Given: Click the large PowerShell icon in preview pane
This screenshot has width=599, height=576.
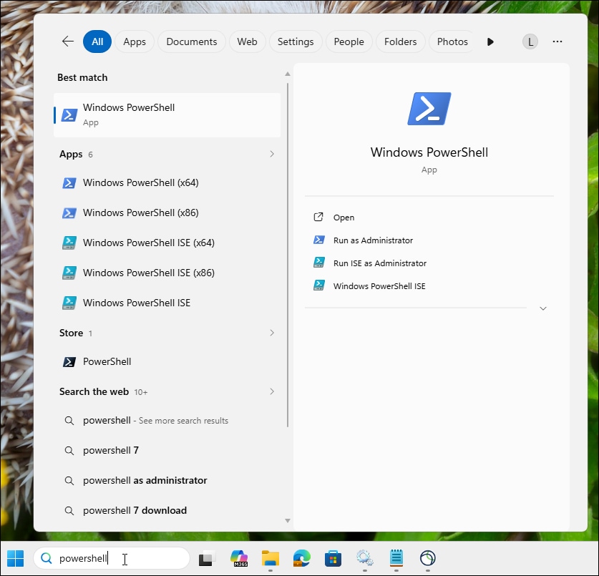Looking at the screenshot, I should (x=429, y=109).
